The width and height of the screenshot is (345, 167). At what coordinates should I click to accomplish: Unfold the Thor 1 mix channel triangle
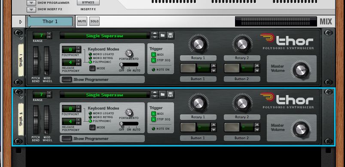pos(21,22)
